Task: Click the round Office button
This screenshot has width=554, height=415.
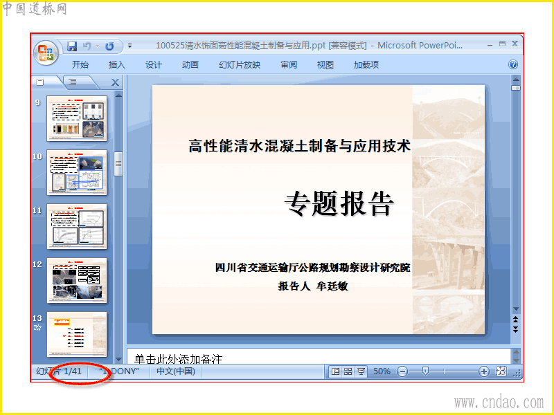Action: [x=46, y=53]
